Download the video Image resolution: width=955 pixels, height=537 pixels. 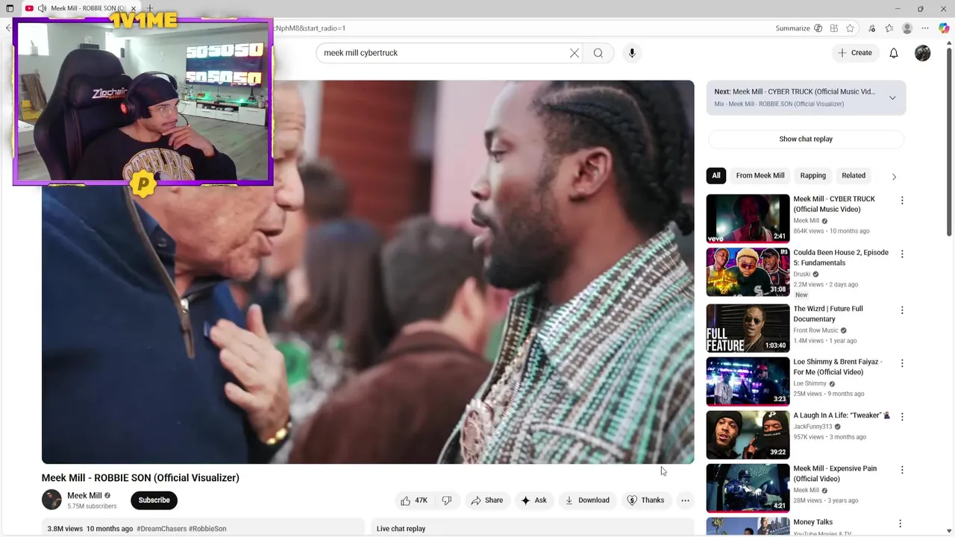pos(587,500)
